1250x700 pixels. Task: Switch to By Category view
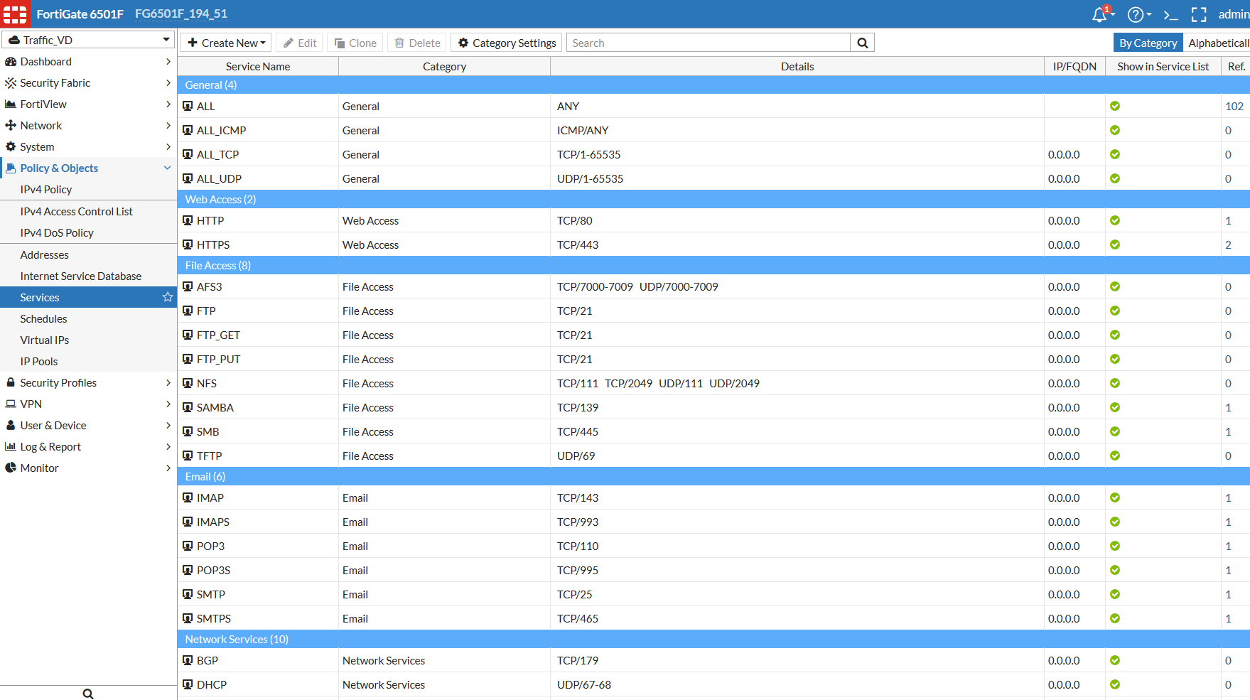1148,43
